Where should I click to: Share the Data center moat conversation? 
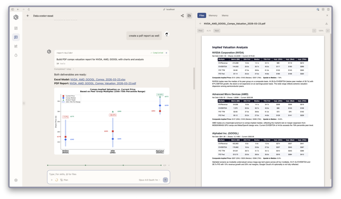coord(182,16)
